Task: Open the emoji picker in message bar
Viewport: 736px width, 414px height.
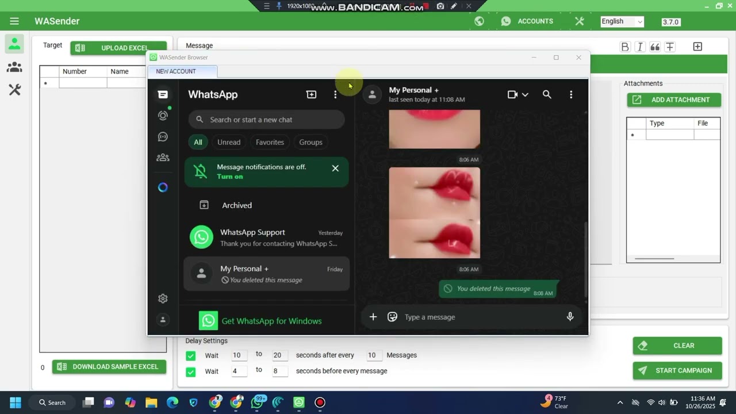Action: [393, 317]
